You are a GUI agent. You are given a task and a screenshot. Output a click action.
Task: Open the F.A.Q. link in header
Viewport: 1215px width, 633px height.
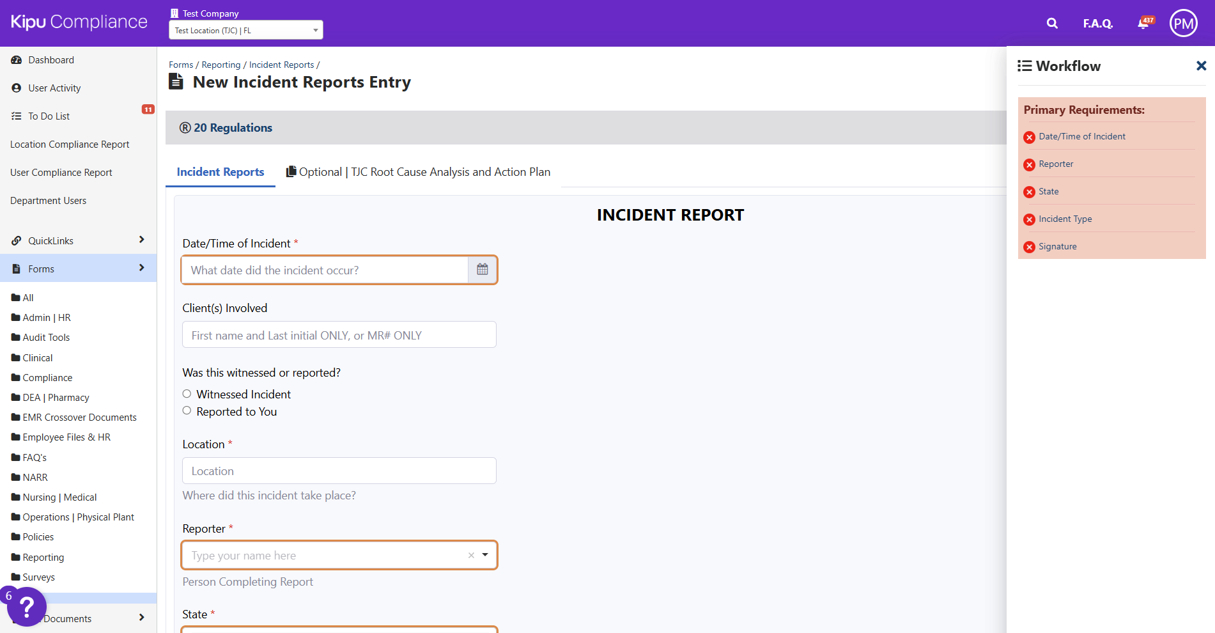click(x=1097, y=24)
